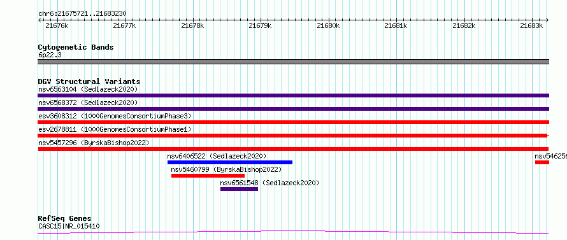Select the nsv6568372 (Sedlazeck2020) label

(x=88, y=102)
